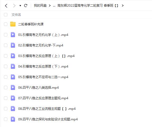Select checkbox for 04.引爆高考之反应原理（下）
Viewport: 152px width, 127px height.
(6, 67)
